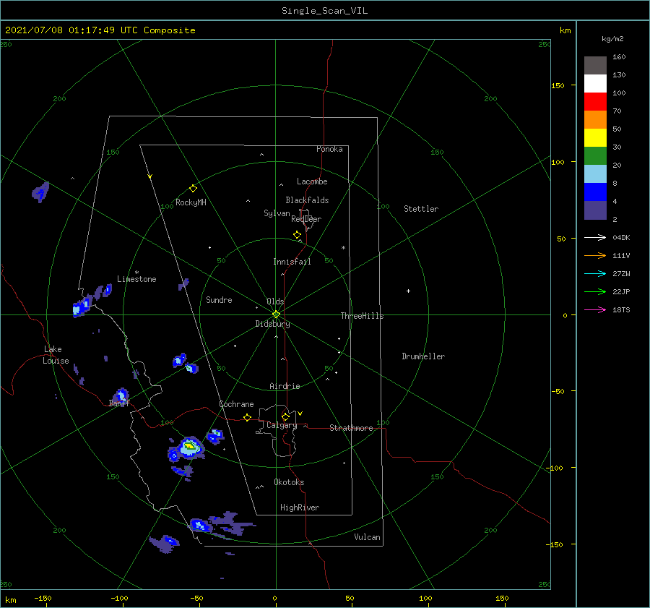Click the yellow diamond marker above Calgary
This screenshot has width=650, height=608.
coord(285,416)
